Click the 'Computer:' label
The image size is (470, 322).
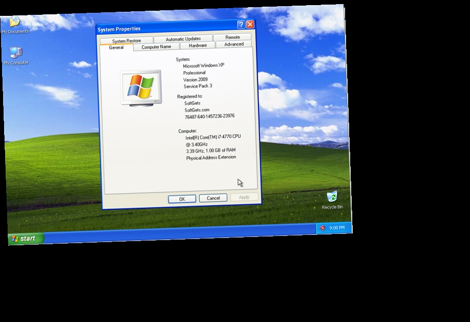(x=187, y=131)
